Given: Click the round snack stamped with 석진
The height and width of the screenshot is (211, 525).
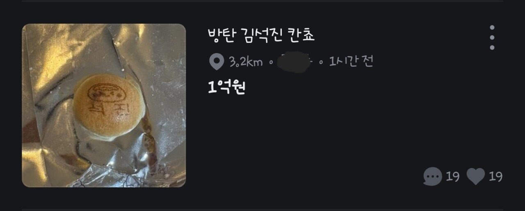Looking at the screenshot, I should click(109, 106).
